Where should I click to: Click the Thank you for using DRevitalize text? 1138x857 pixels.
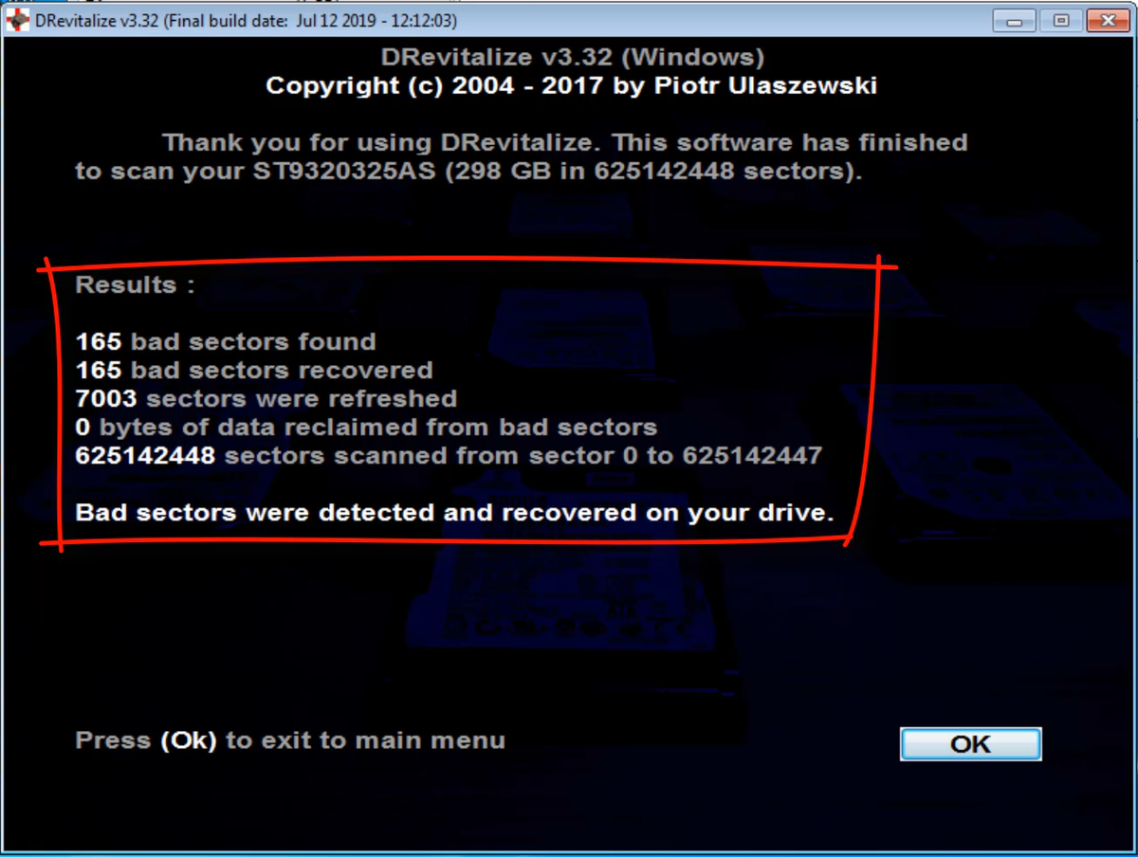point(382,143)
